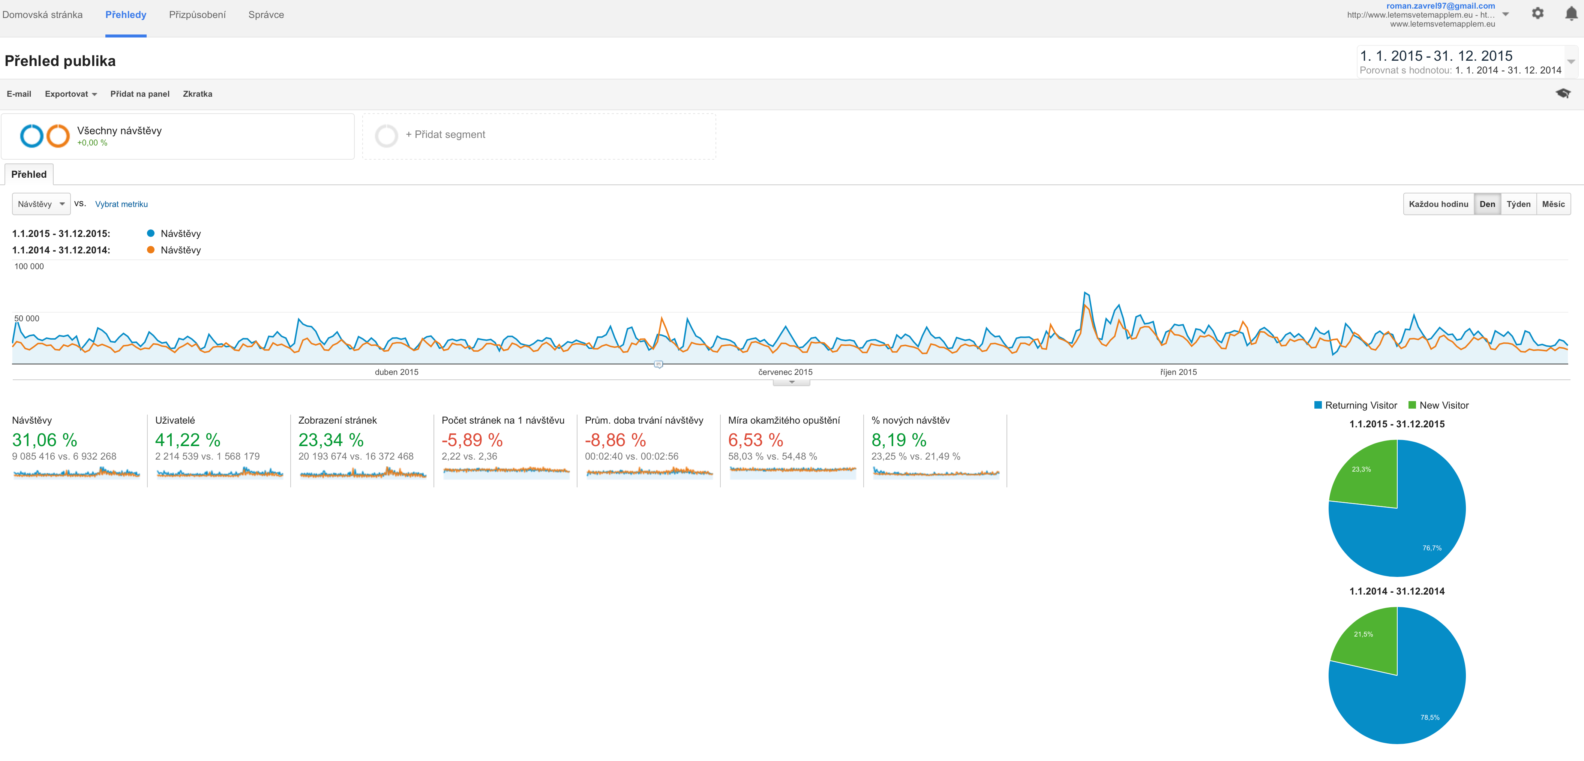The height and width of the screenshot is (761, 1584).
Task: Click the Všechny návštěvy segment circles
Action: [x=45, y=136]
